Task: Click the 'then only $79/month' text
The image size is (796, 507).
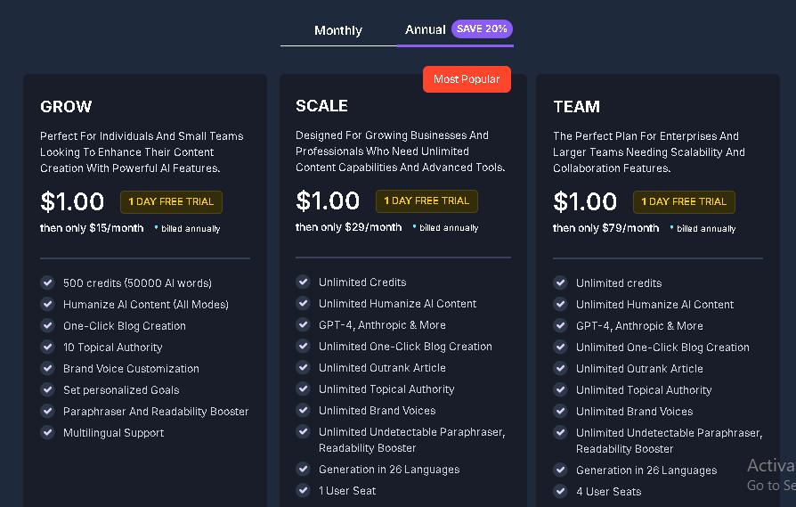Action: tap(606, 228)
